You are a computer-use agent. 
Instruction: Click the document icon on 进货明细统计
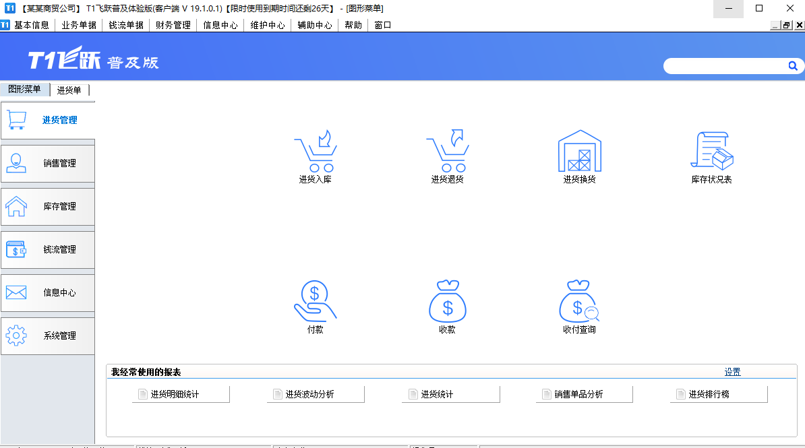[143, 394]
